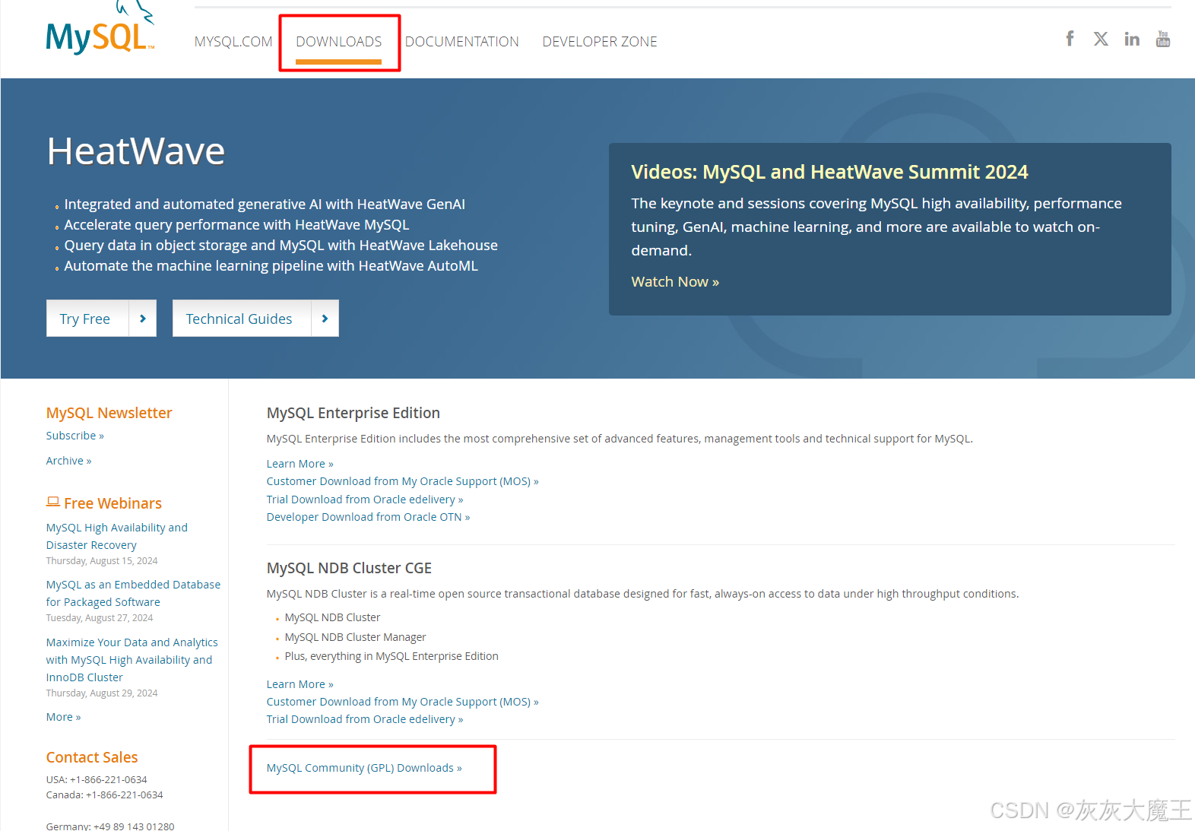Click the Canada sales phone number

[x=125, y=795]
